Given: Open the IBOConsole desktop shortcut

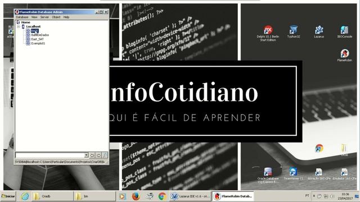Looking at the screenshot, I should [345, 32].
